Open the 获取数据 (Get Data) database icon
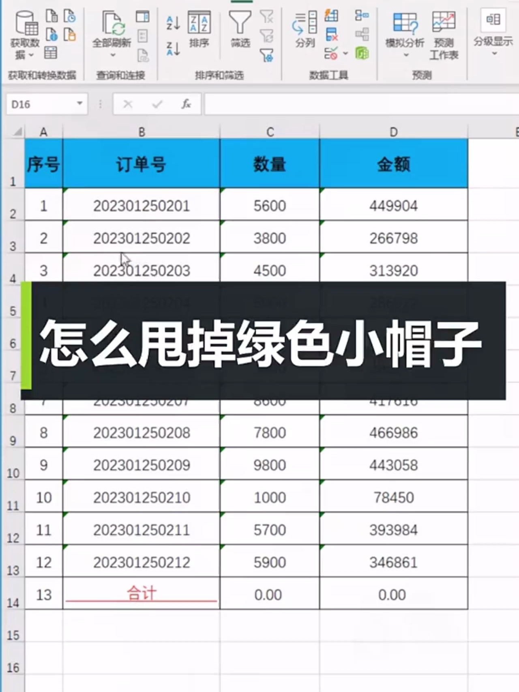The image size is (519, 692). click(26, 23)
